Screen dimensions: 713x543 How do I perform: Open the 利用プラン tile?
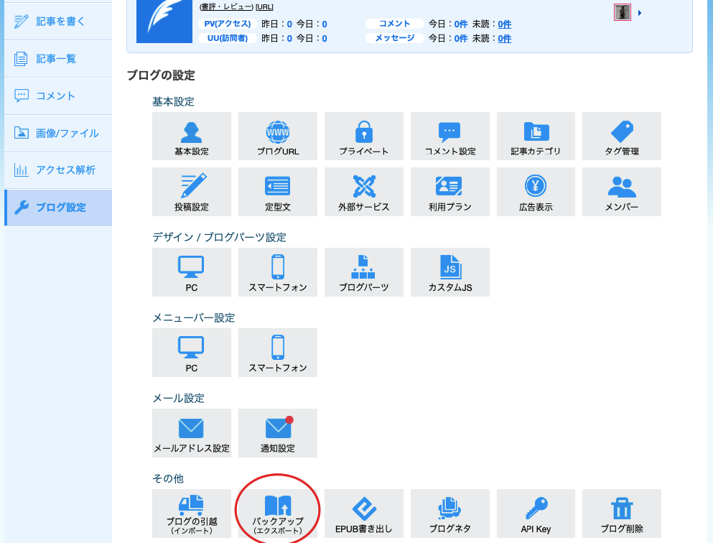pos(450,192)
